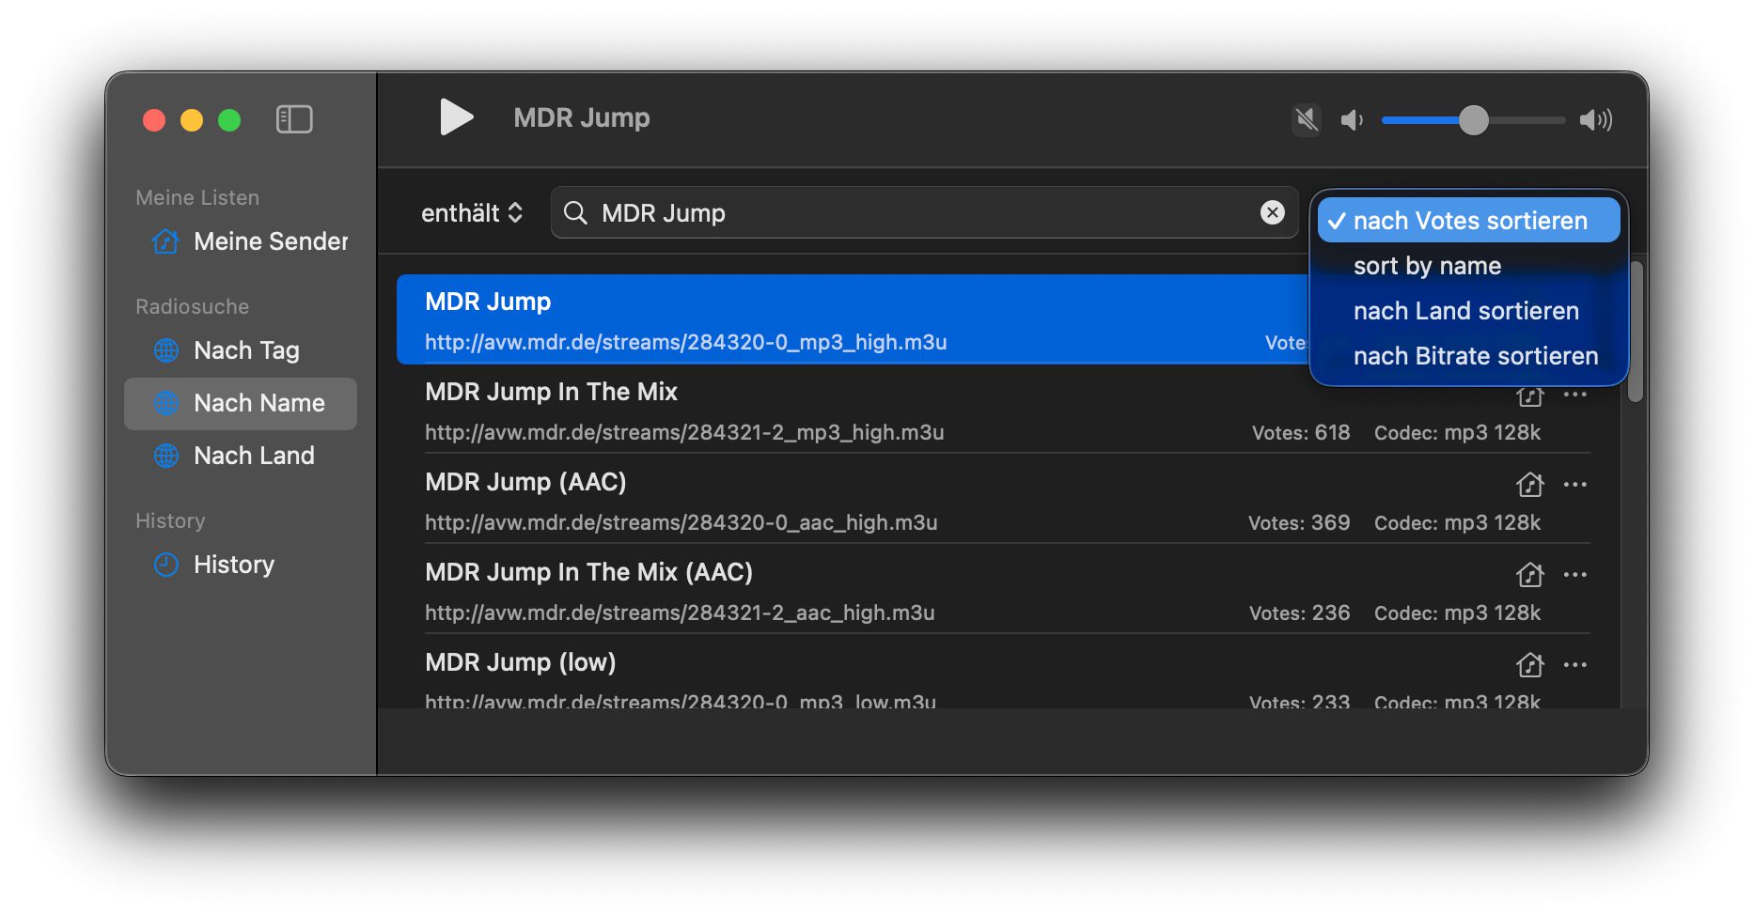This screenshot has height=915, width=1754.
Task: Clear the search field text
Action: [x=1272, y=212]
